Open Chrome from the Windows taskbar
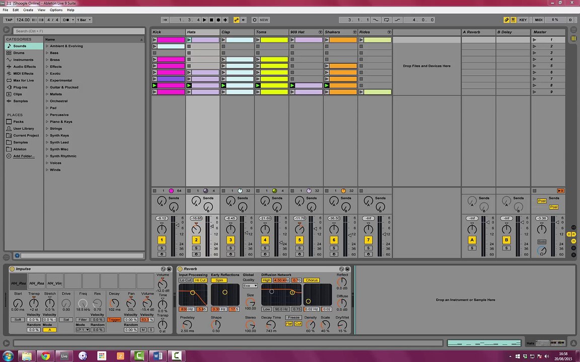 click(45, 356)
